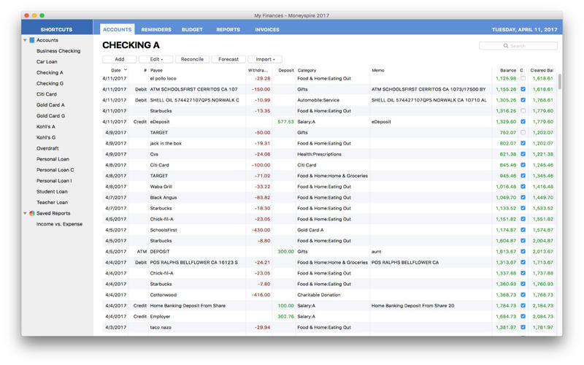Image resolution: width=584 pixels, height=365 pixels.
Task: Click the magnifier icon in search box
Action: tap(505, 45)
